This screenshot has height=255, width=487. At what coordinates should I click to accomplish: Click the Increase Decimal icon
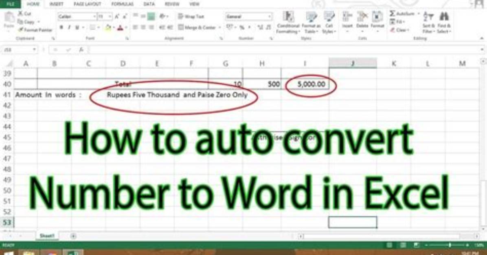pyautogui.click(x=260, y=28)
